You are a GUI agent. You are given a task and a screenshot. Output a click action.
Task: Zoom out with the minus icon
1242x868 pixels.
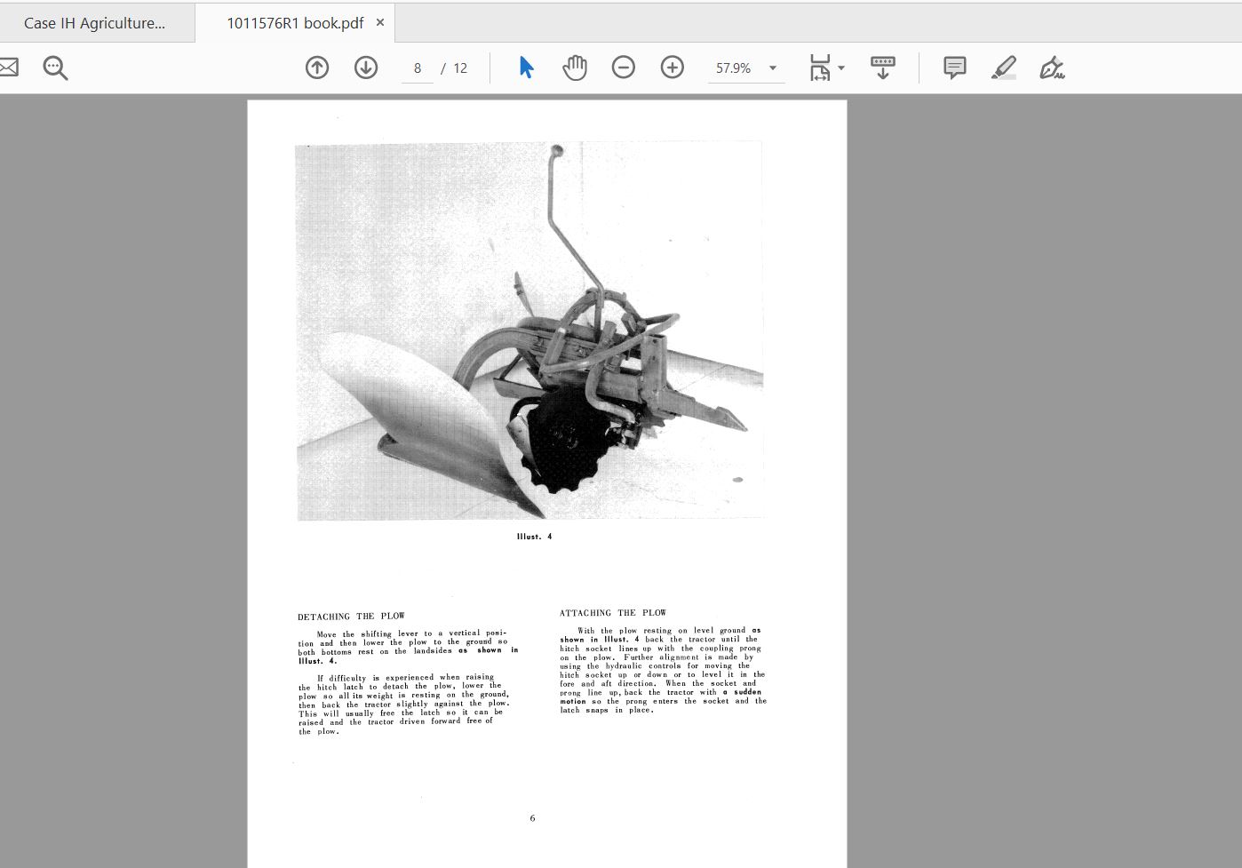tap(624, 68)
